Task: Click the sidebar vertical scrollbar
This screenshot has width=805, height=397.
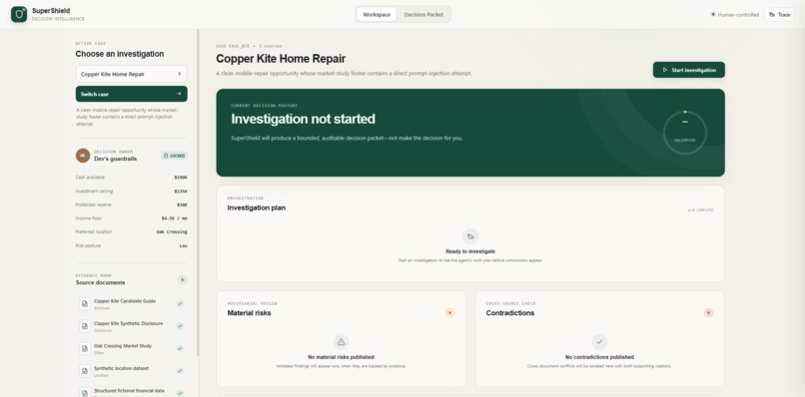Action: click(x=198, y=193)
